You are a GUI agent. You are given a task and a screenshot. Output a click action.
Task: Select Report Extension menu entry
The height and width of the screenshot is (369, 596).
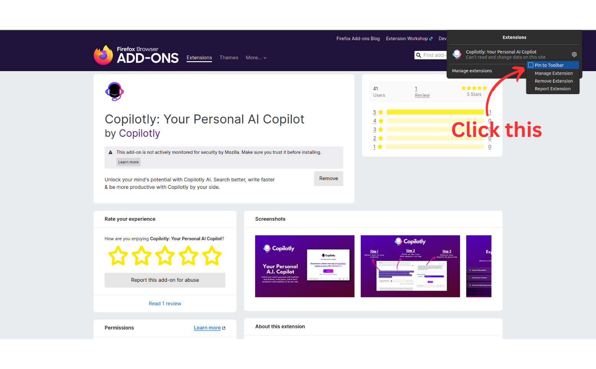point(552,89)
